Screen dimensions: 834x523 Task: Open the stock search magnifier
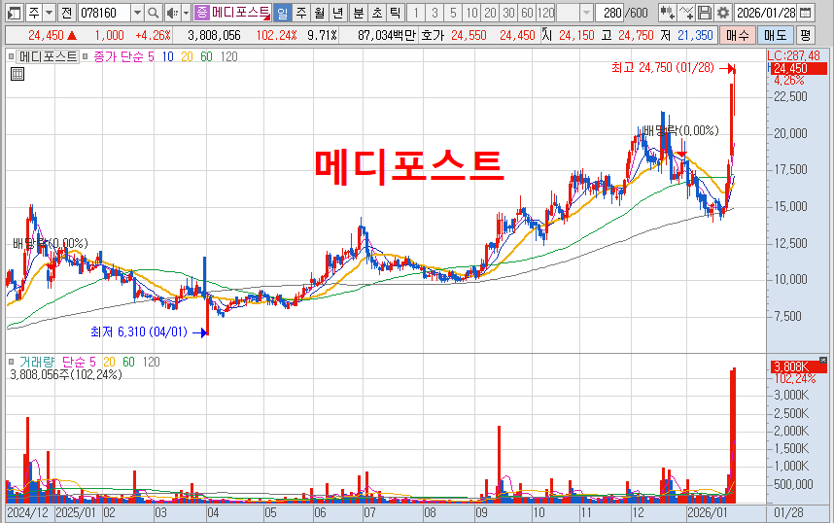pos(154,13)
